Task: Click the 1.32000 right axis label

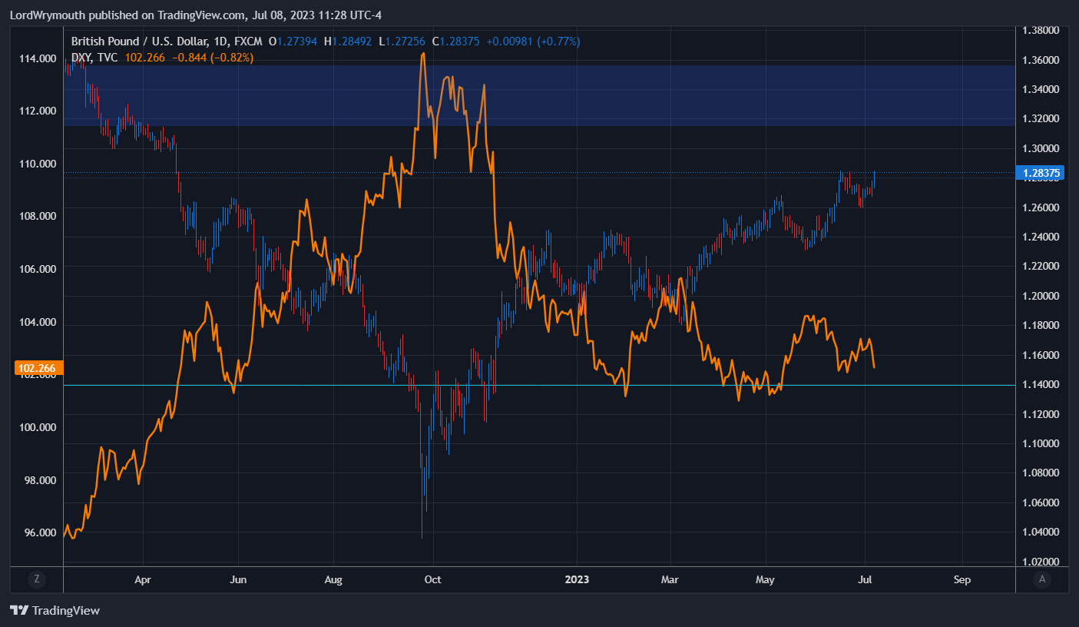Action: (x=1041, y=119)
